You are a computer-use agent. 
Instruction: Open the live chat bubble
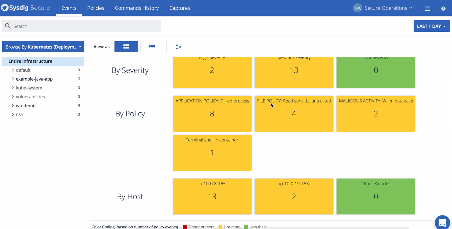[x=442, y=222]
